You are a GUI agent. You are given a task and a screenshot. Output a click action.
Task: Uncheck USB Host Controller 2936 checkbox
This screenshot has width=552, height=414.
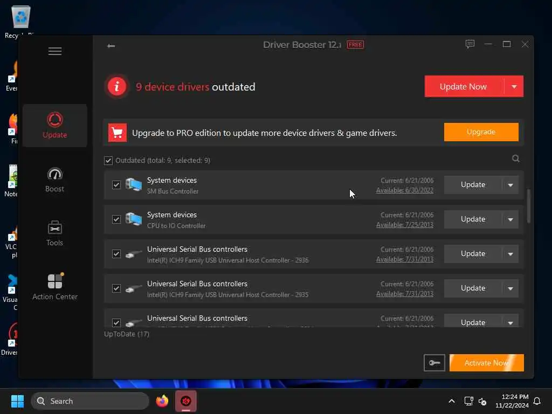(x=116, y=254)
